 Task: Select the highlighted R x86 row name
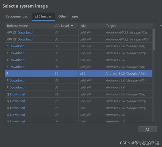tap(7, 73)
